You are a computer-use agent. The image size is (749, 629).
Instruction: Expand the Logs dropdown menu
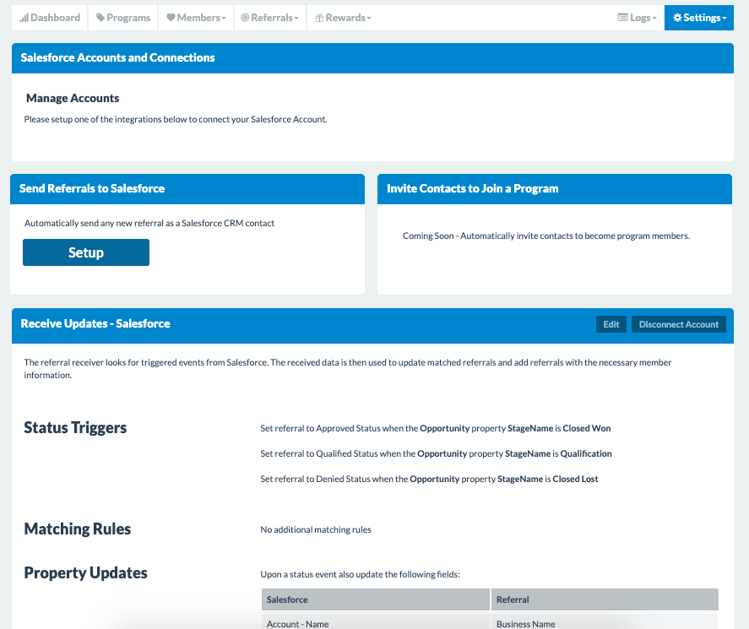click(x=637, y=18)
